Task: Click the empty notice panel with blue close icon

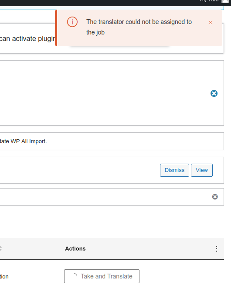Action: 112,93
